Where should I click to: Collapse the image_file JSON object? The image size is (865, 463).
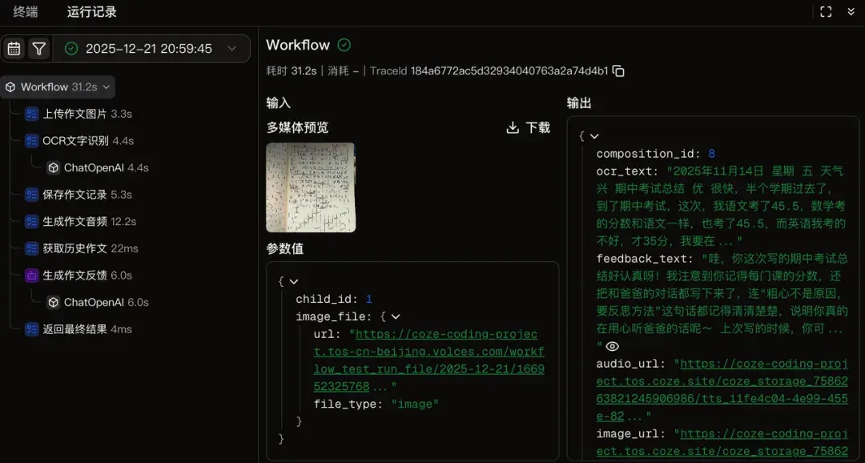click(x=395, y=316)
